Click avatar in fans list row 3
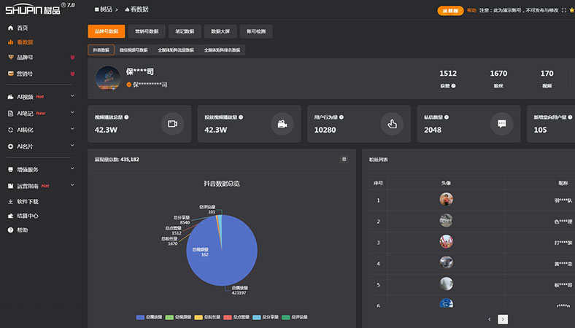Screen dimensions: 575x328 pyautogui.click(x=447, y=241)
